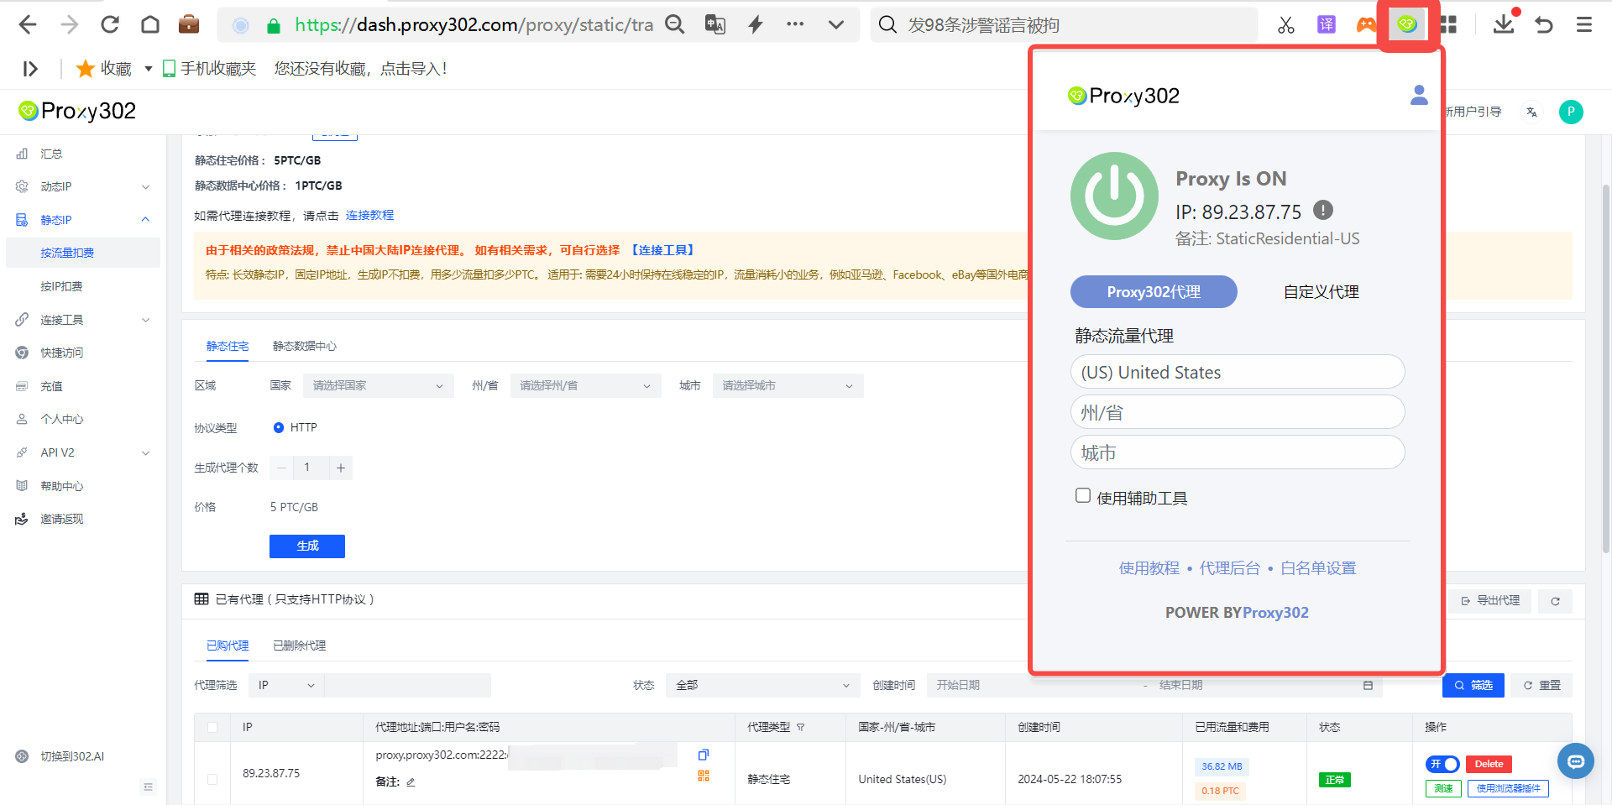This screenshot has width=1612, height=805.
Task: Click 切换到302.AI at sidebar bottom
Action: pos(72,756)
